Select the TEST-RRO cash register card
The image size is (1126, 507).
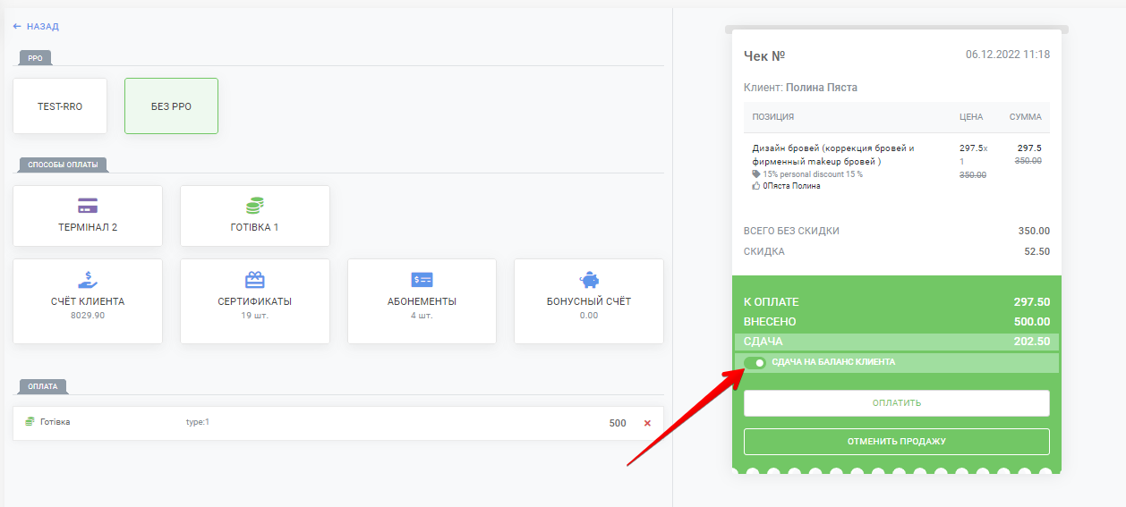pos(60,106)
